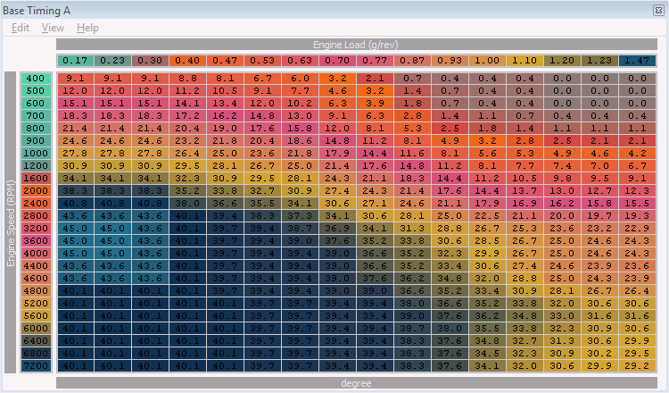Select the 400 RPM row header
This screenshot has width=669, height=393.
(36, 79)
